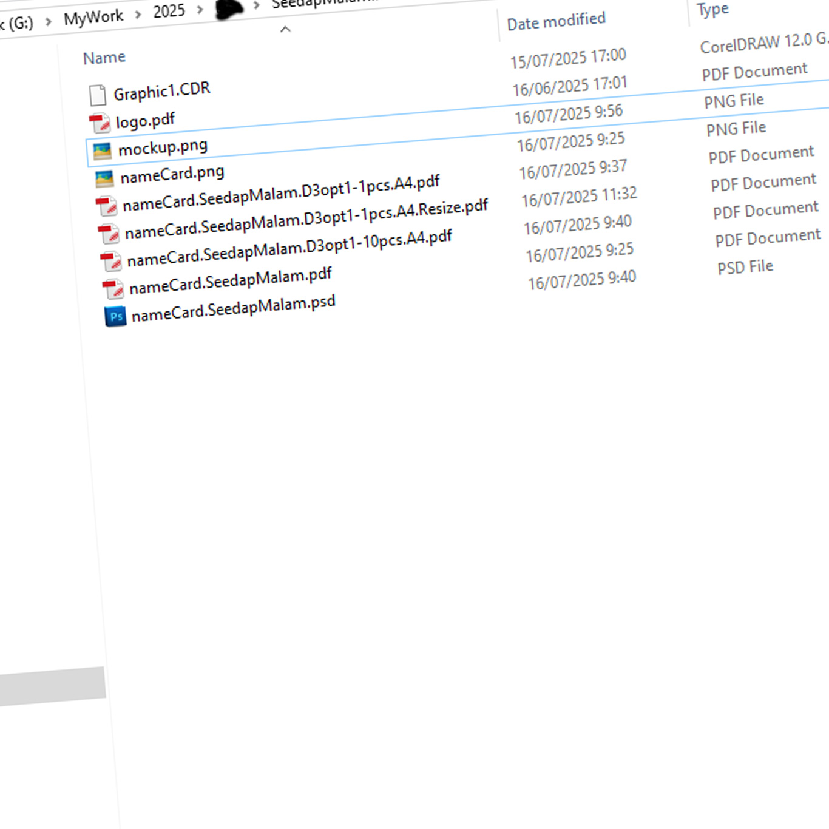Expand the chevron before MyWork in breadcrumb
This screenshot has height=829, width=829.
(x=49, y=22)
